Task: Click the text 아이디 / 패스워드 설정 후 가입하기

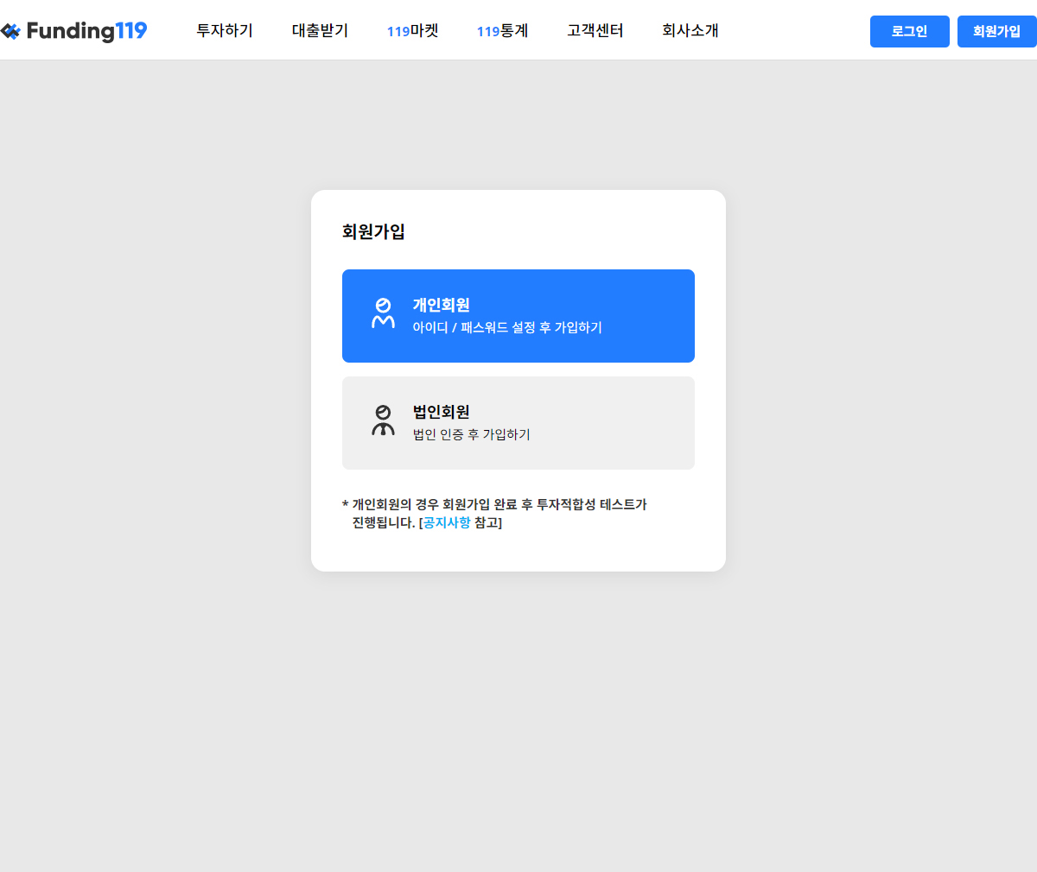Action: click(x=507, y=327)
